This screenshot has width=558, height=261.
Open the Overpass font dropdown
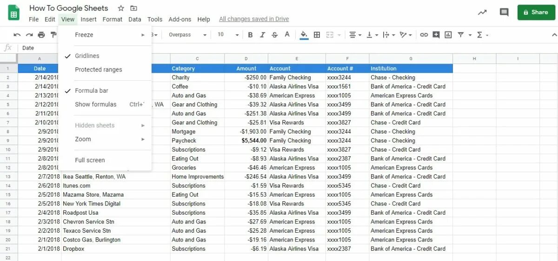[187, 35]
